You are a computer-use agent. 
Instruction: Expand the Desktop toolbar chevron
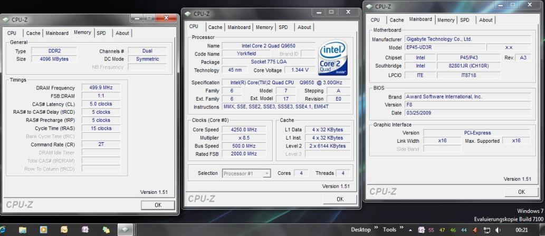[376, 228]
